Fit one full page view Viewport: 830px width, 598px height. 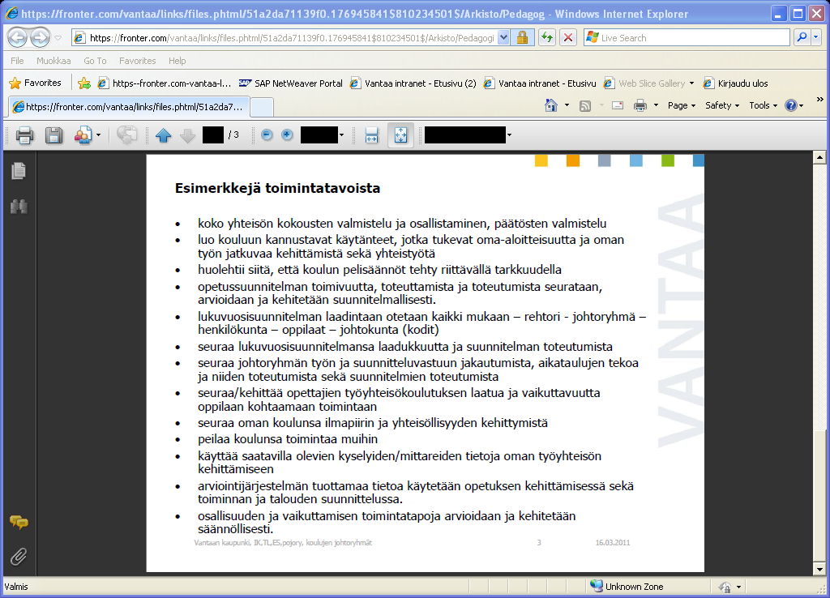click(x=400, y=135)
